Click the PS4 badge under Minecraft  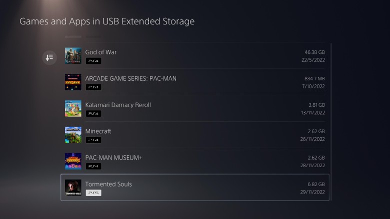tap(93, 140)
